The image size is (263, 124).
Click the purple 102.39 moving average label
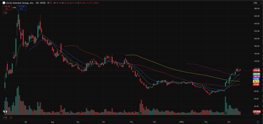(257, 76)
